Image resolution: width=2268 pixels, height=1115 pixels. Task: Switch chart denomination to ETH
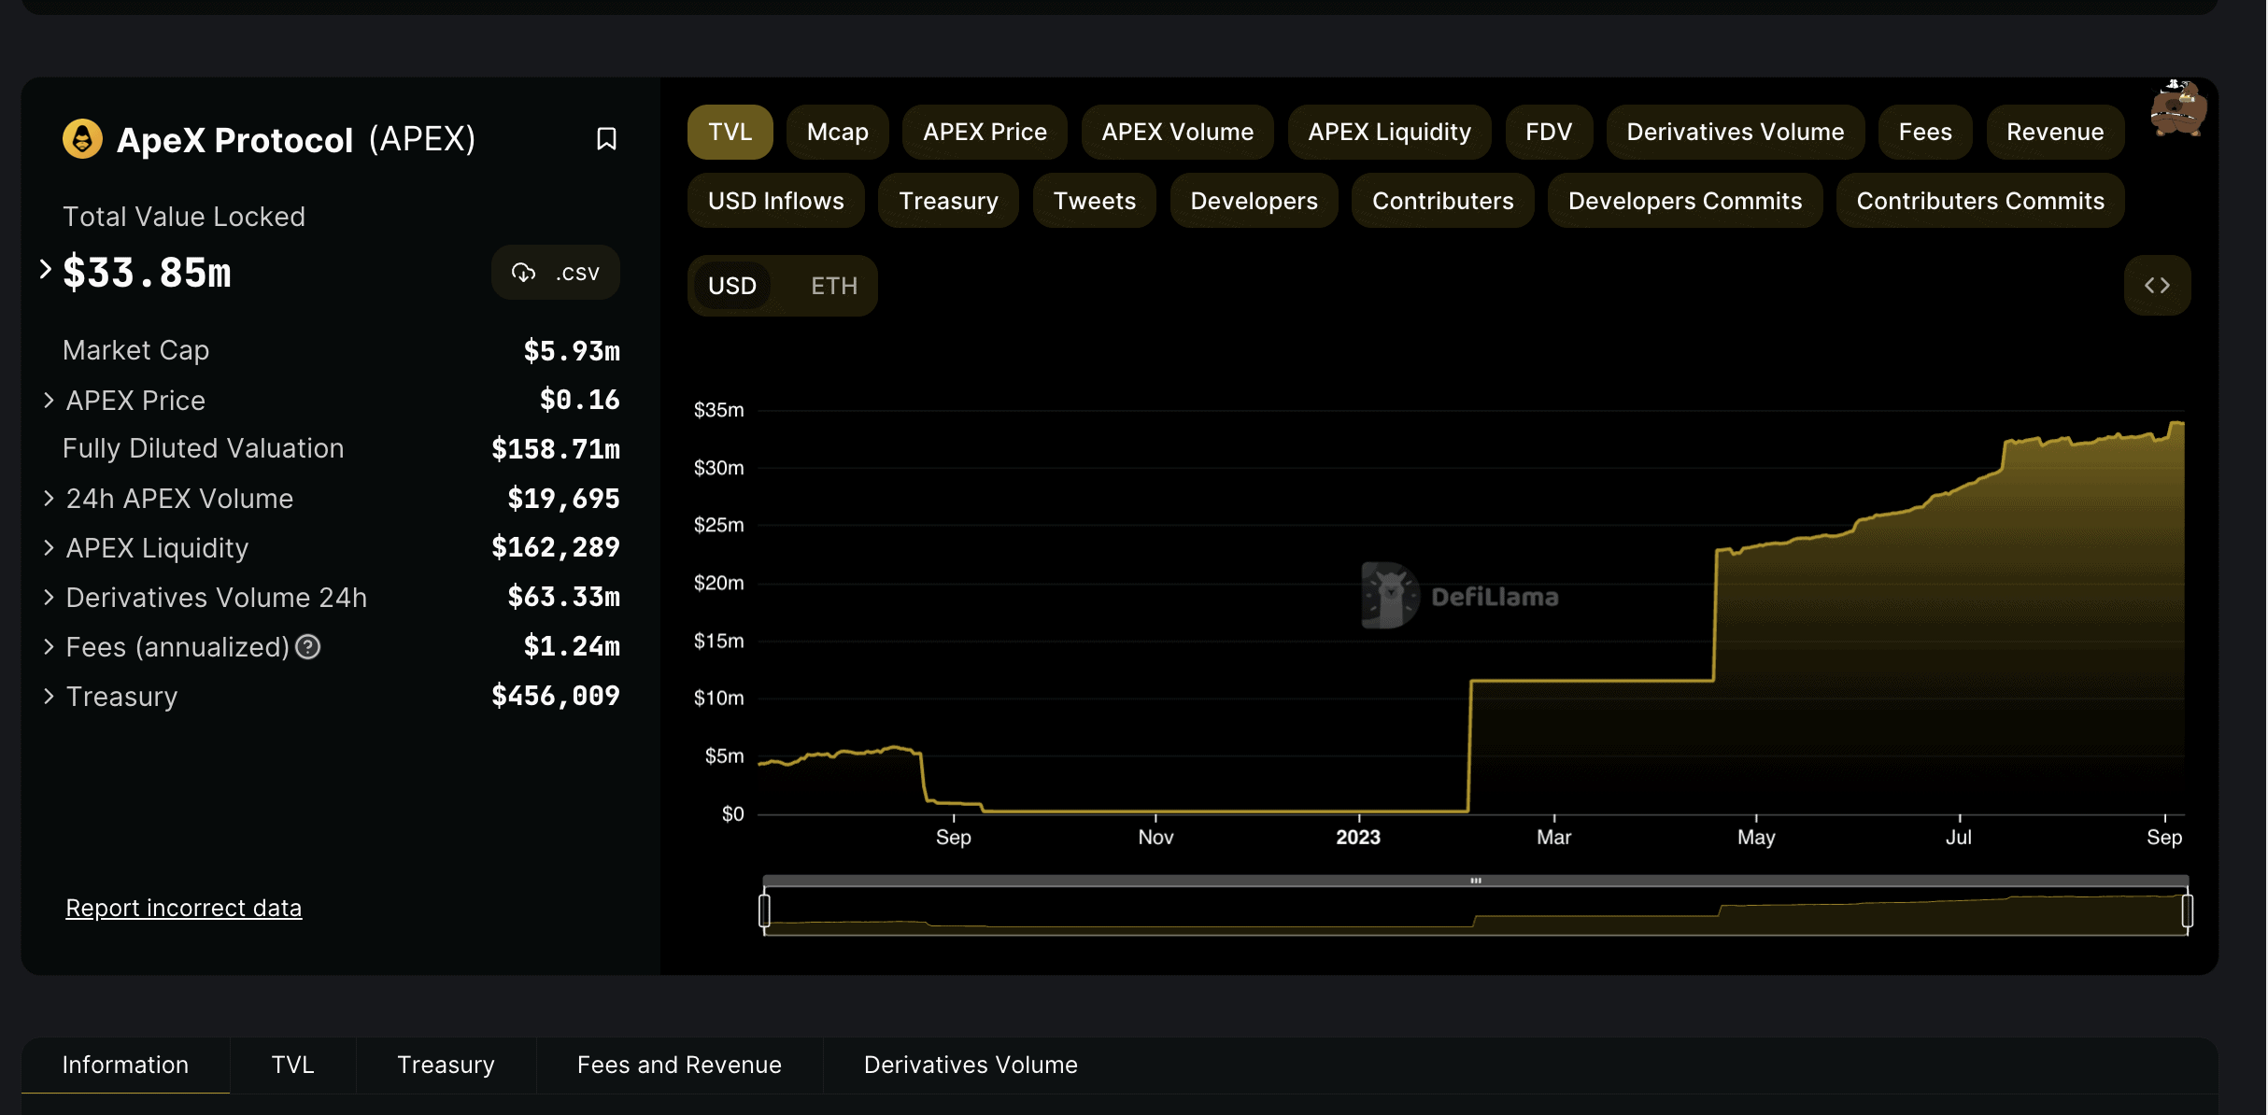(833, 286)
